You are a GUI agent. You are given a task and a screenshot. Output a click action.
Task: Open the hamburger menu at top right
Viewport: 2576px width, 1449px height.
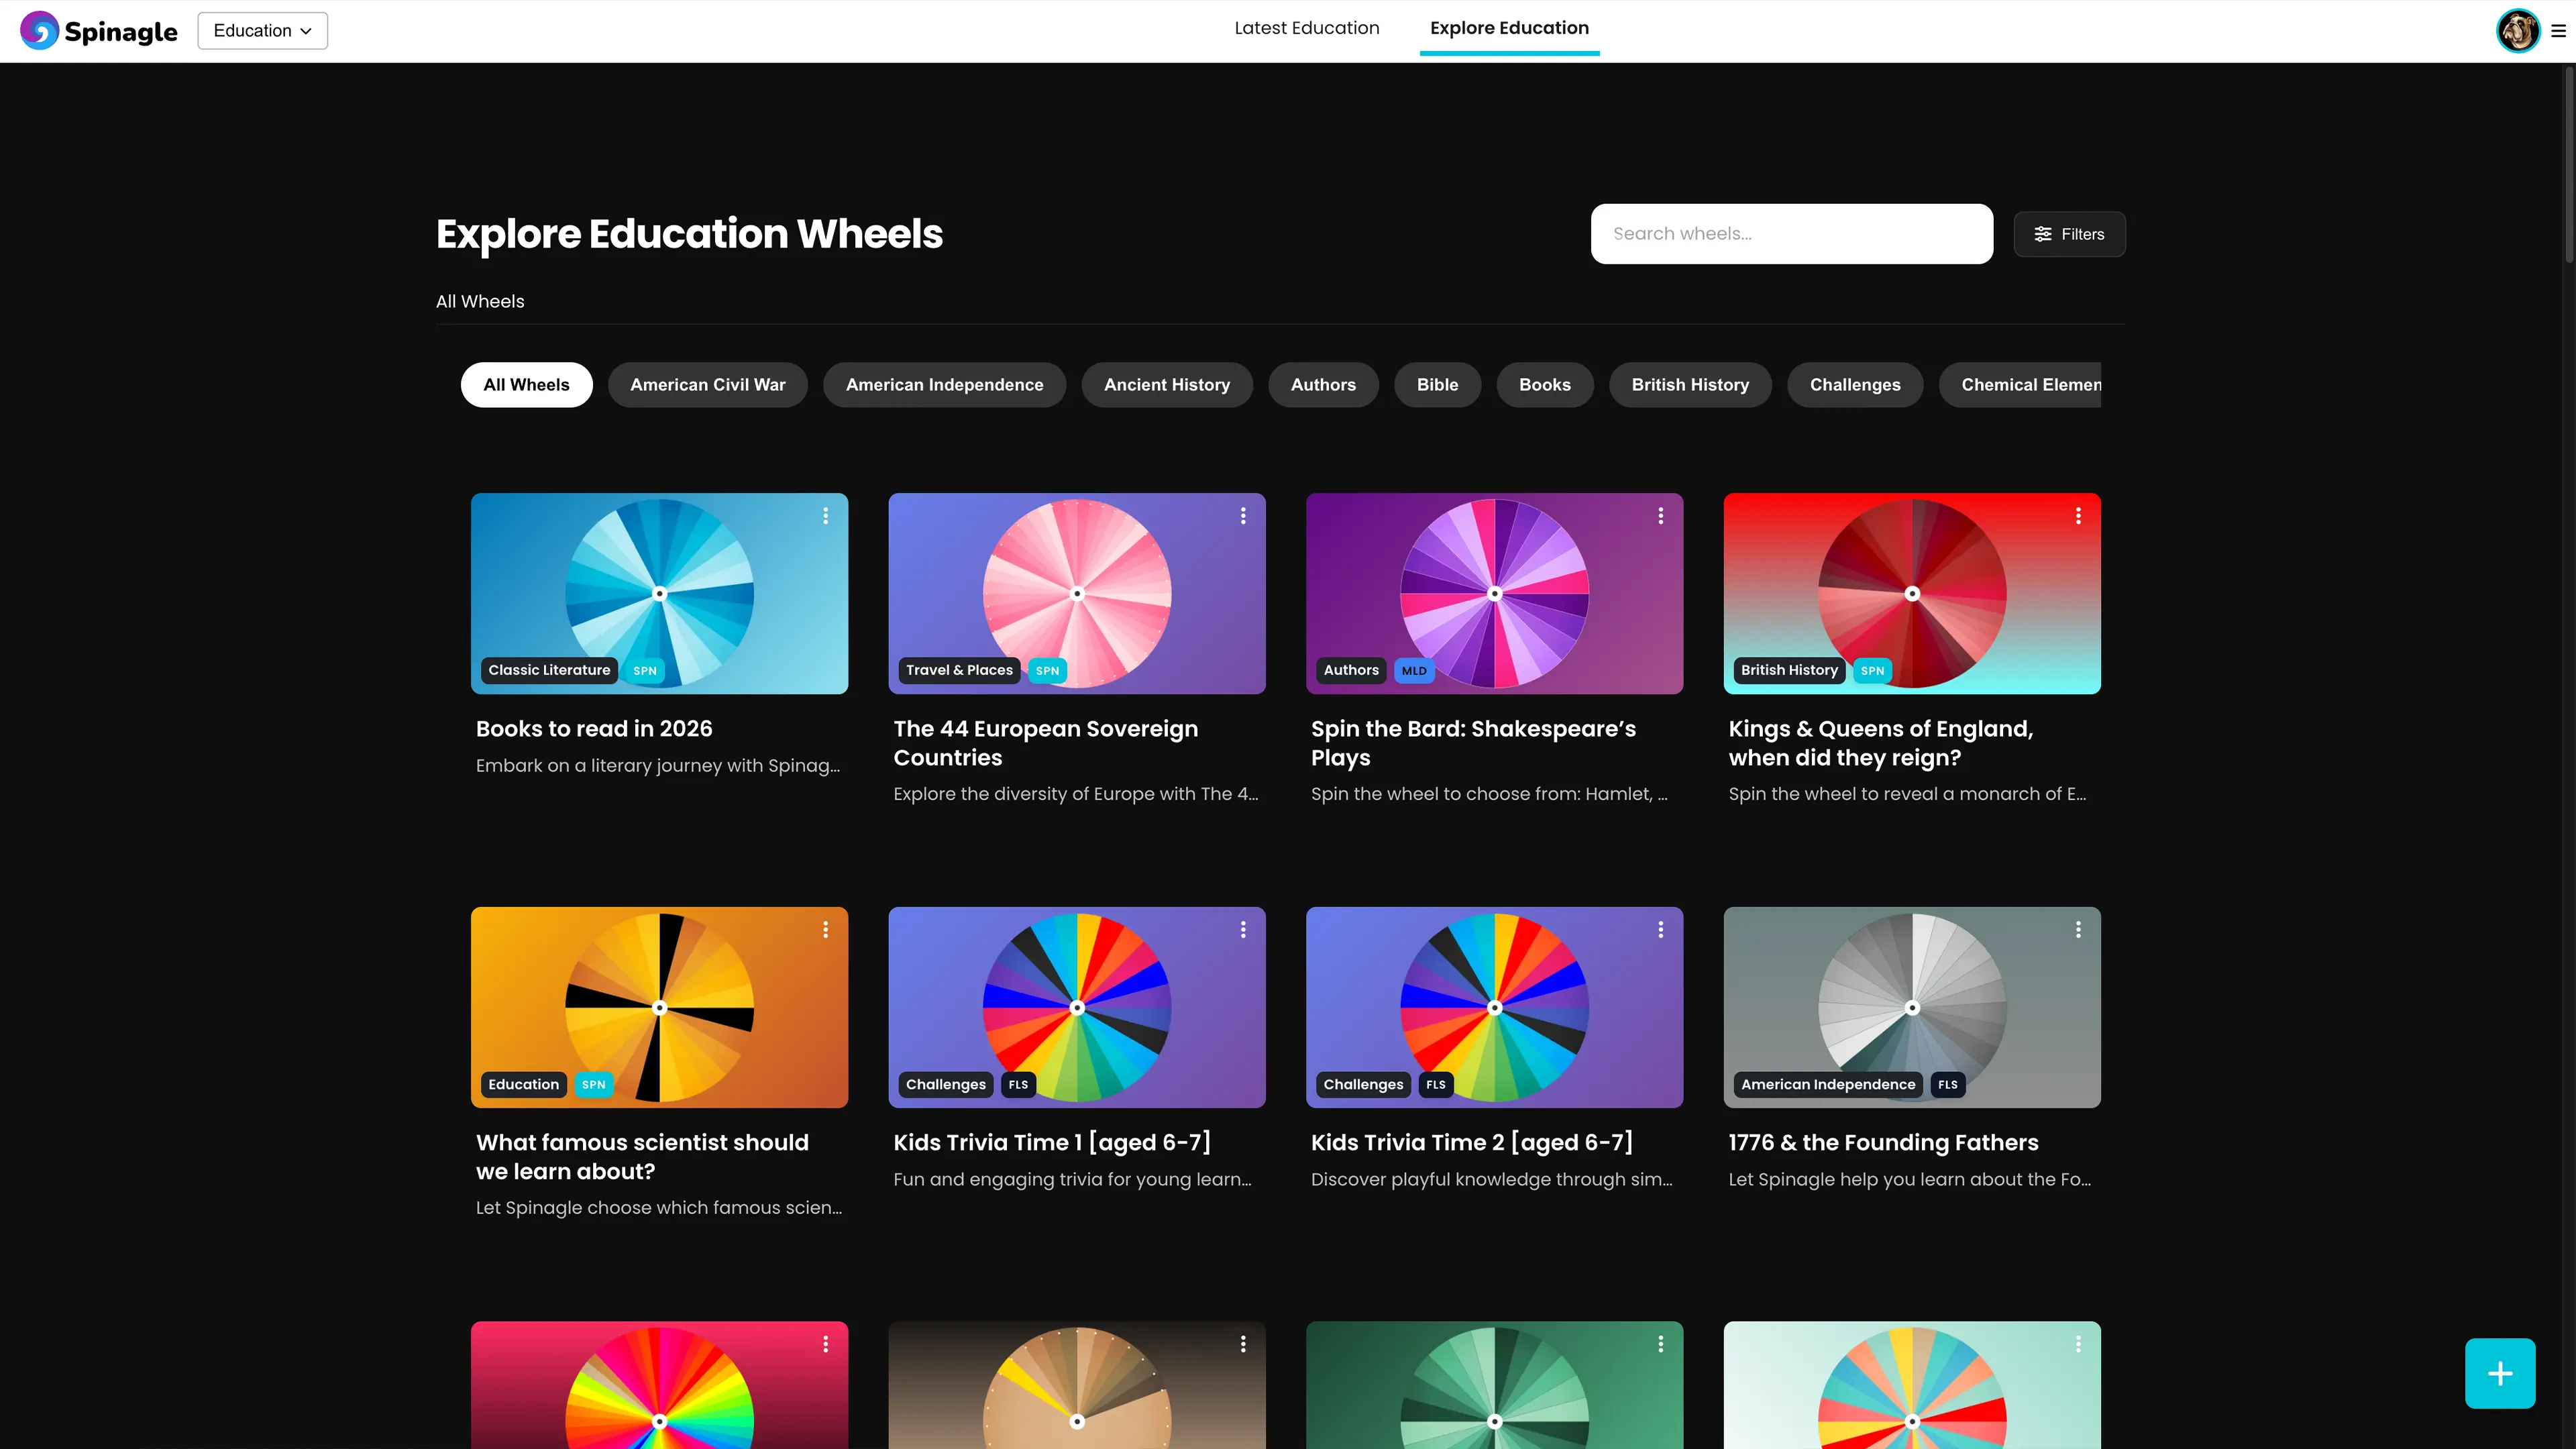[x=2558, y=31]
